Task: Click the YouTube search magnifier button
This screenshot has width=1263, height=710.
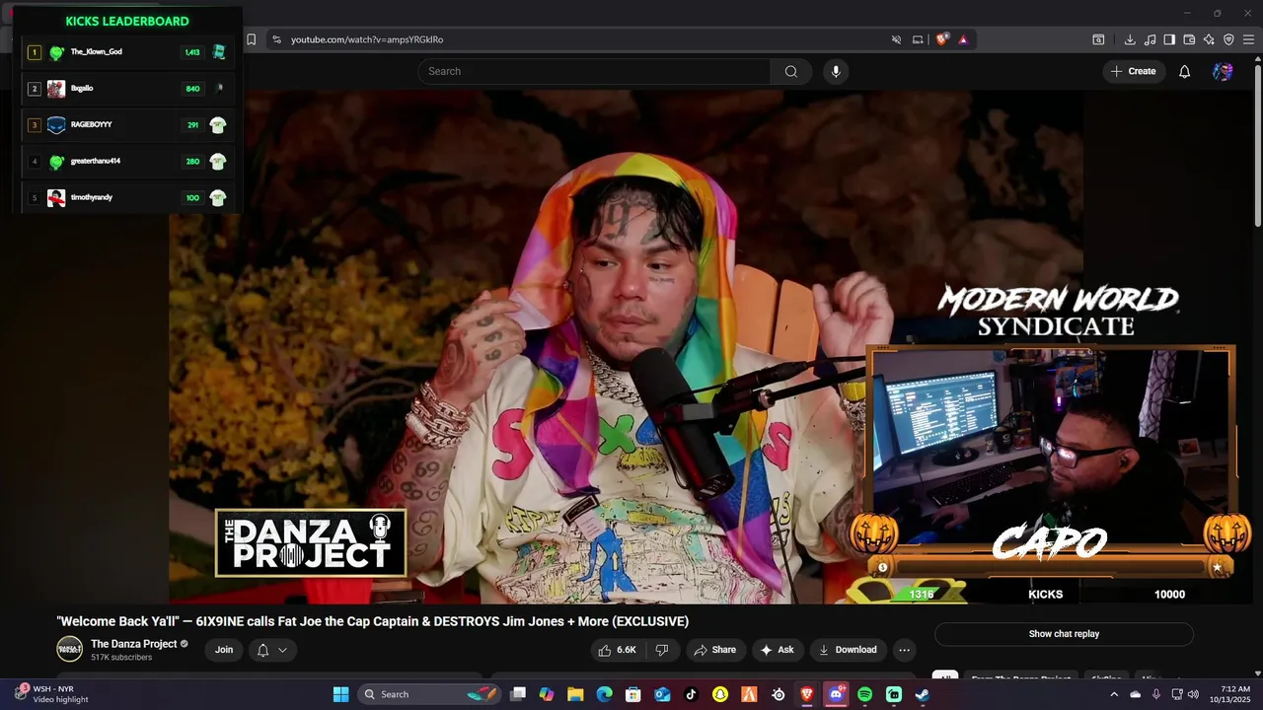Action: pos(790,71)
